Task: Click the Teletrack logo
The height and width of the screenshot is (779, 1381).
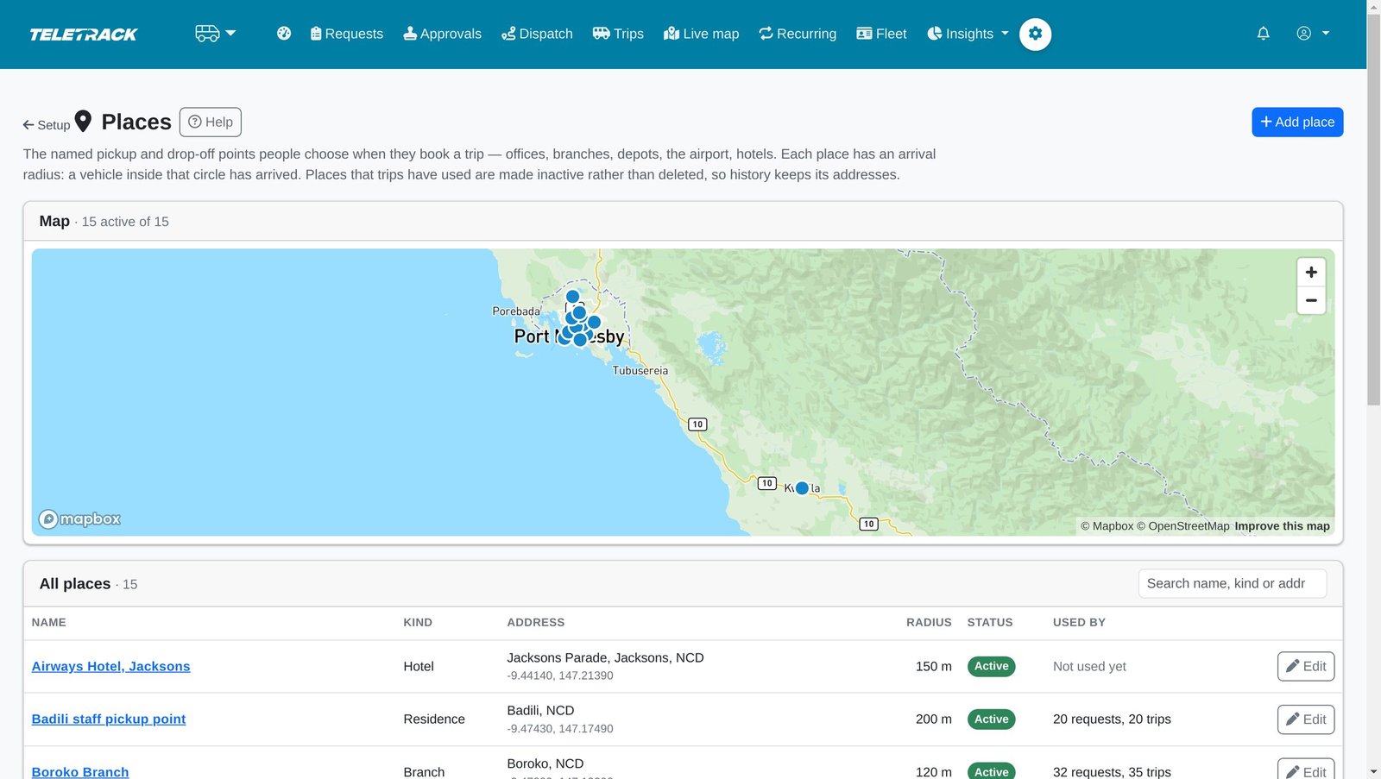Action: coord(84,35)
